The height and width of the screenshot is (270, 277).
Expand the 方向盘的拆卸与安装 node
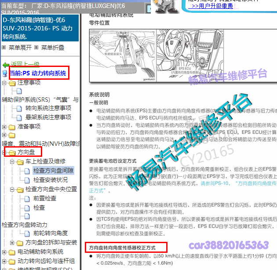click(x=12, y=243)
